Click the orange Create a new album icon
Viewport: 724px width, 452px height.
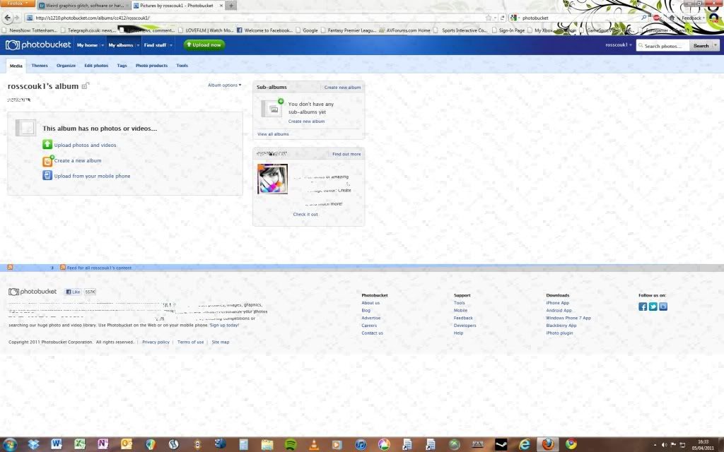[x=47, y=160]
